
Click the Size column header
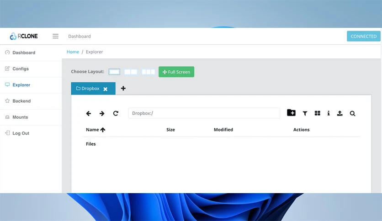(170, 130)
